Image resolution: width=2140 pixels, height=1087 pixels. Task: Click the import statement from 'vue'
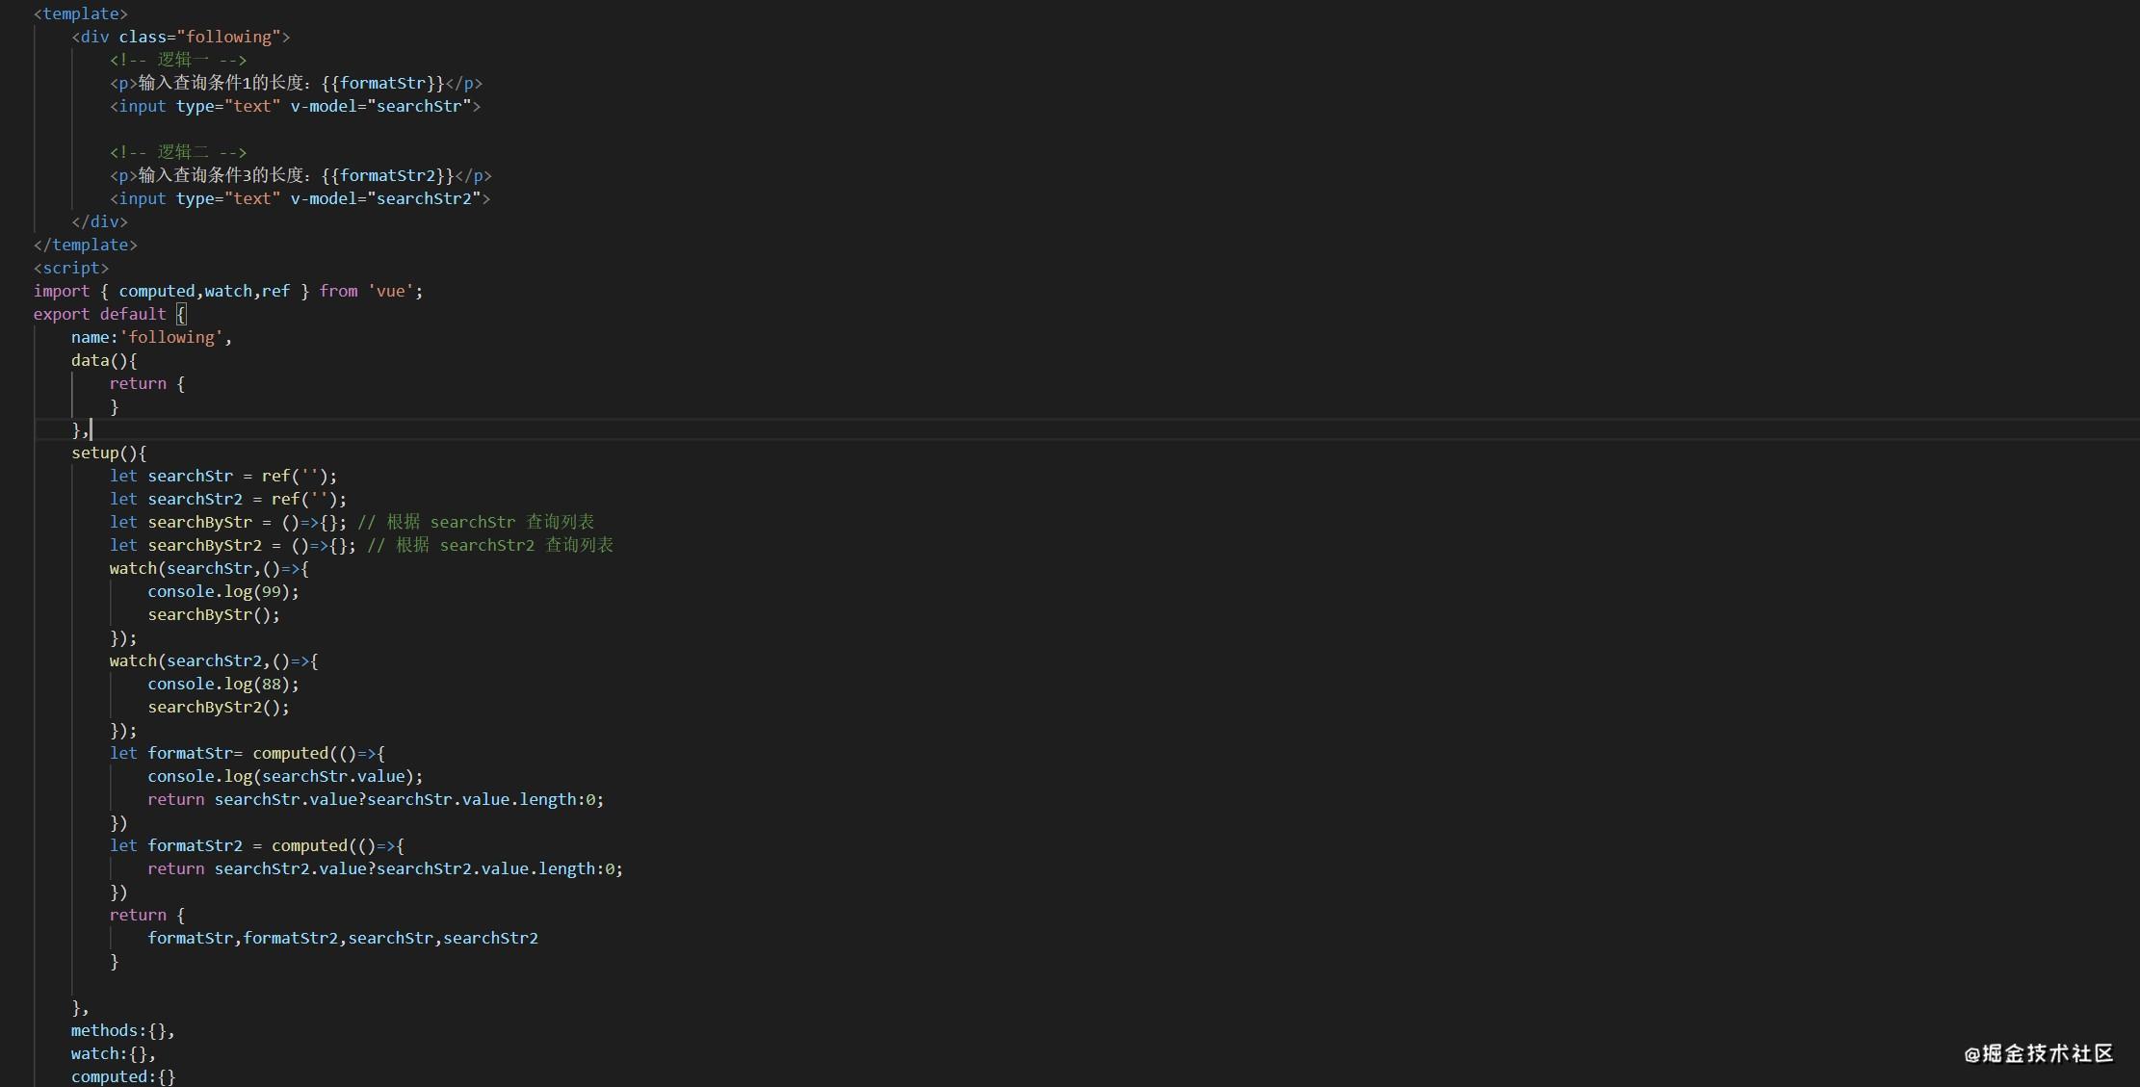click(x=228, y=291)
